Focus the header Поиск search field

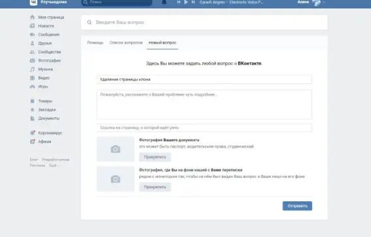pos(117,3)
